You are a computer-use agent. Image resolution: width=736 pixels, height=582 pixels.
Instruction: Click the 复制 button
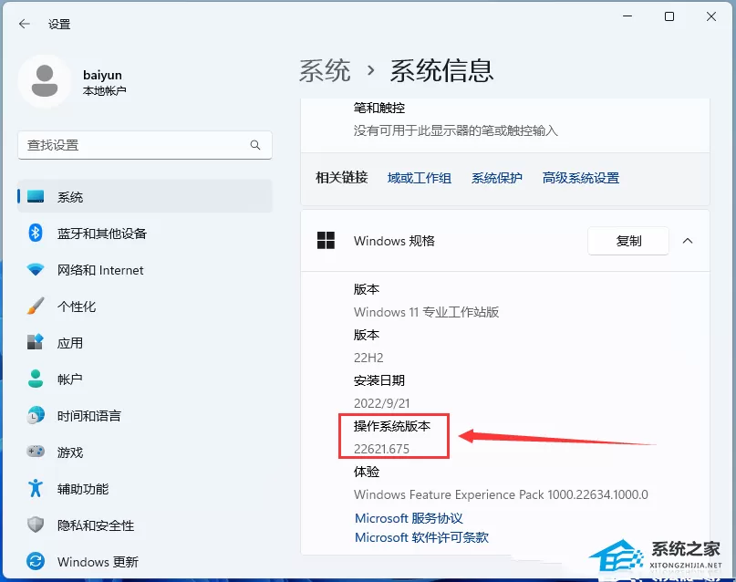(x=628, y=241)
